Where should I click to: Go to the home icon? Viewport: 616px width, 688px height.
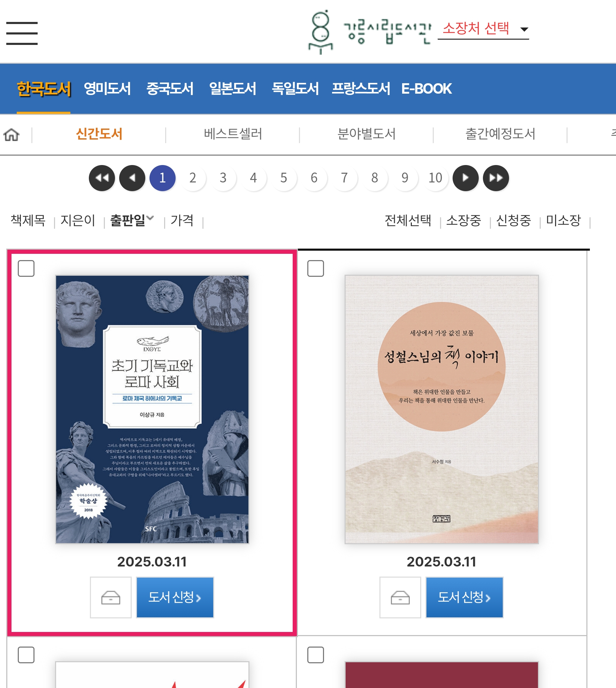[11, 134]
